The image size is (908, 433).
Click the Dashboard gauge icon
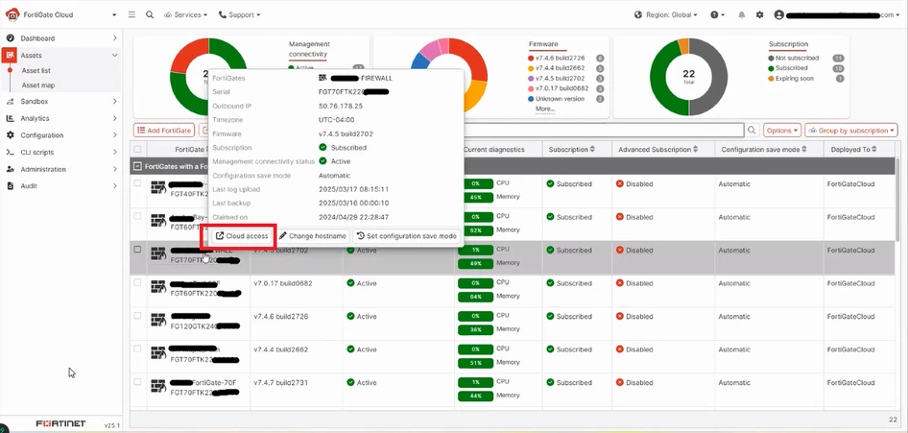click(x=10, y=37)
